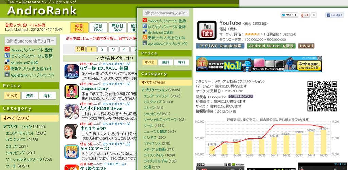Click Hatena bookmark icon in YouTube detail window
348x170 pixels.
(145, 26)
